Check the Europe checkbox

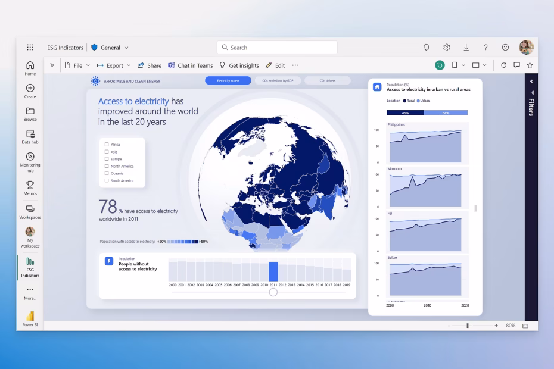click(x=107, y=159)
